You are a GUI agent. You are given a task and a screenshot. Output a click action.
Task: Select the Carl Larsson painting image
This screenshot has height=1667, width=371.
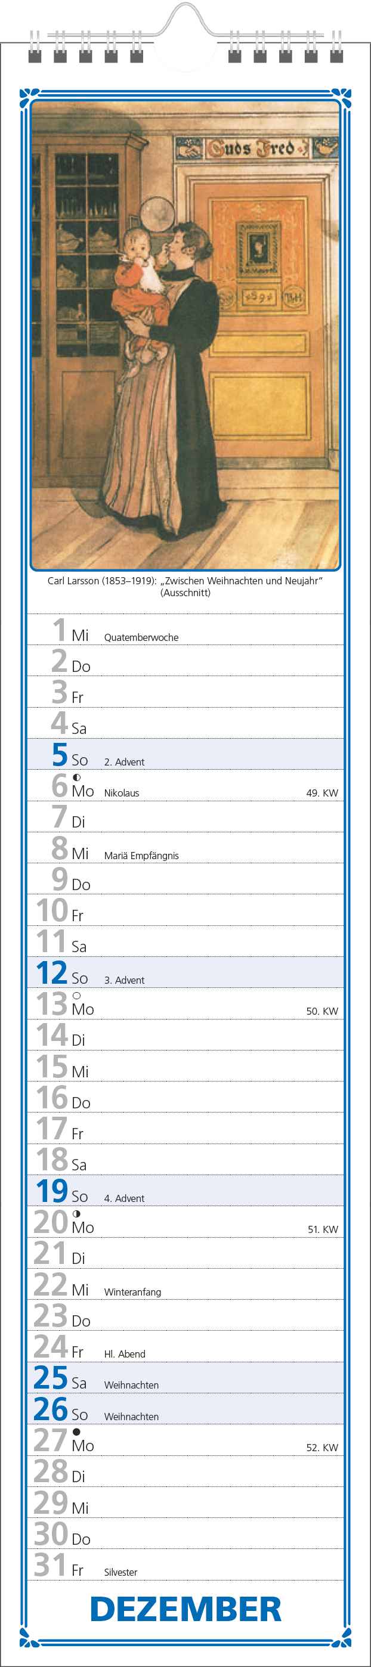[185, 335]
